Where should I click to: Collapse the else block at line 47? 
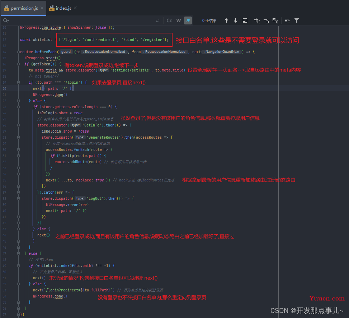(19, 253)
